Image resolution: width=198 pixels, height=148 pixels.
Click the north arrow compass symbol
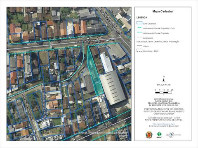[x=164, y=79]
